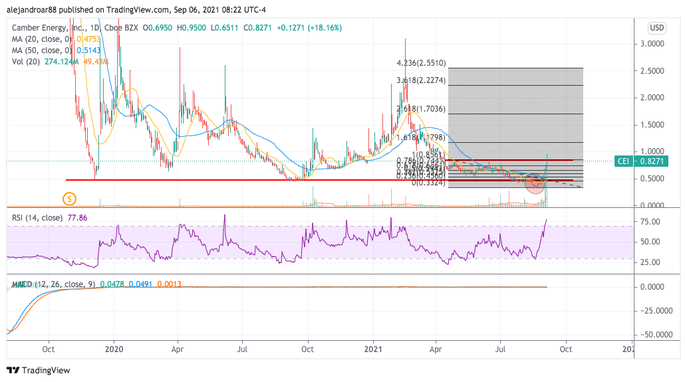The width and height of the screenshot is (687, 382).
Task: Select the MA (20, close, 0) indicator label
Action: click(x=43, y=39)
